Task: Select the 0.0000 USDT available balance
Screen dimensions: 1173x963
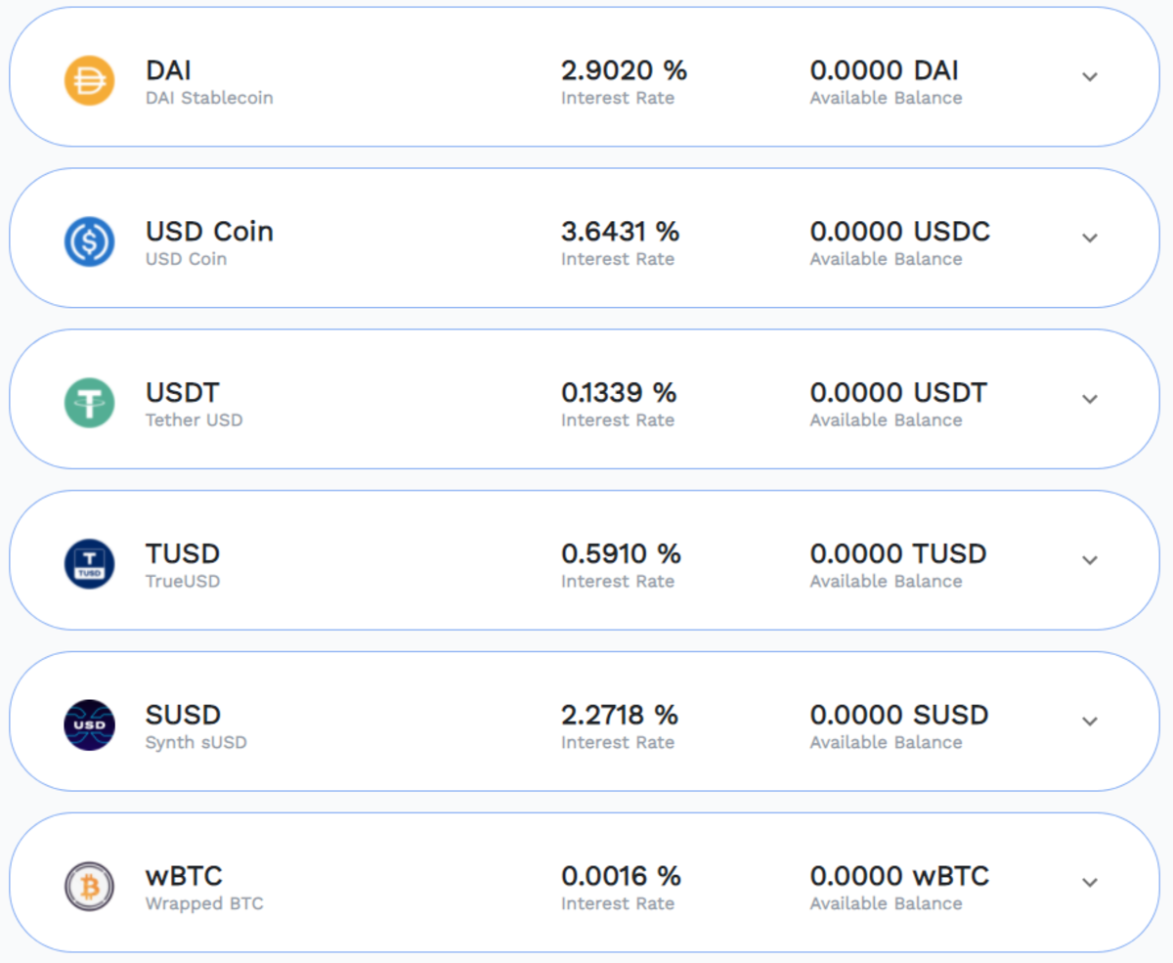Action: tap(898, 392)
